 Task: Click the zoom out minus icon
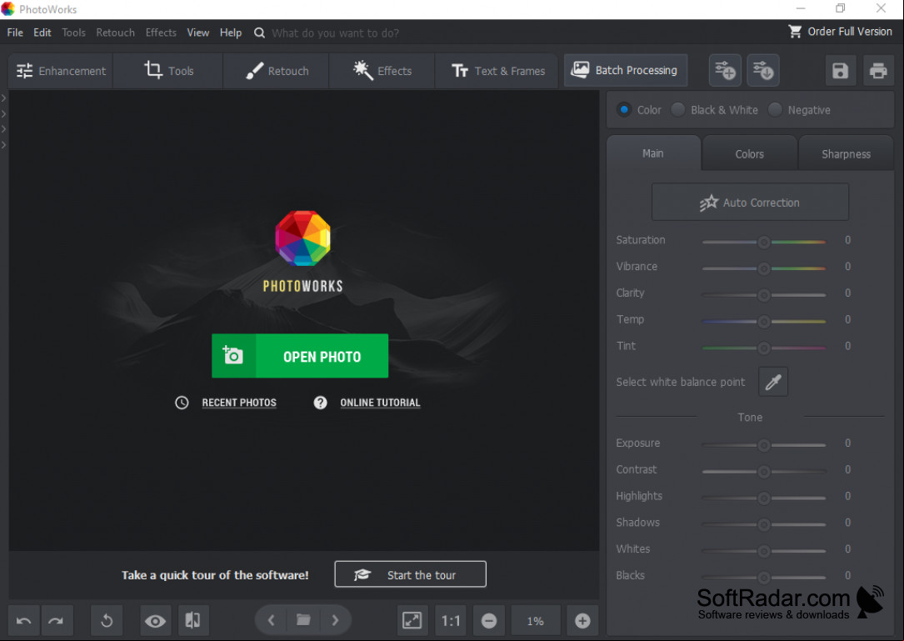(489, 621)
